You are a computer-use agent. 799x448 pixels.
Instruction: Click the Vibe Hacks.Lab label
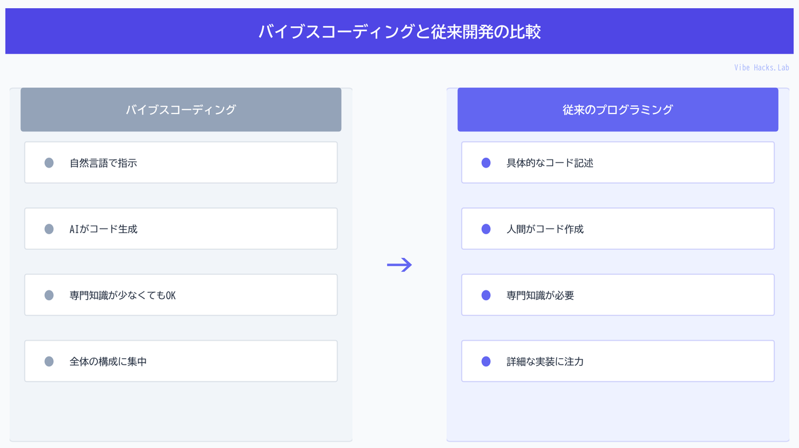pyautogui.click(x=762, y=67)
